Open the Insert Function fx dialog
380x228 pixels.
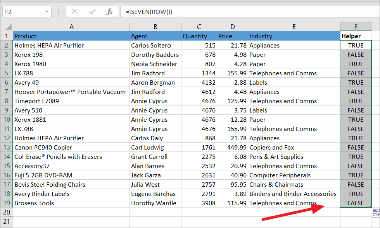point(109,12)
